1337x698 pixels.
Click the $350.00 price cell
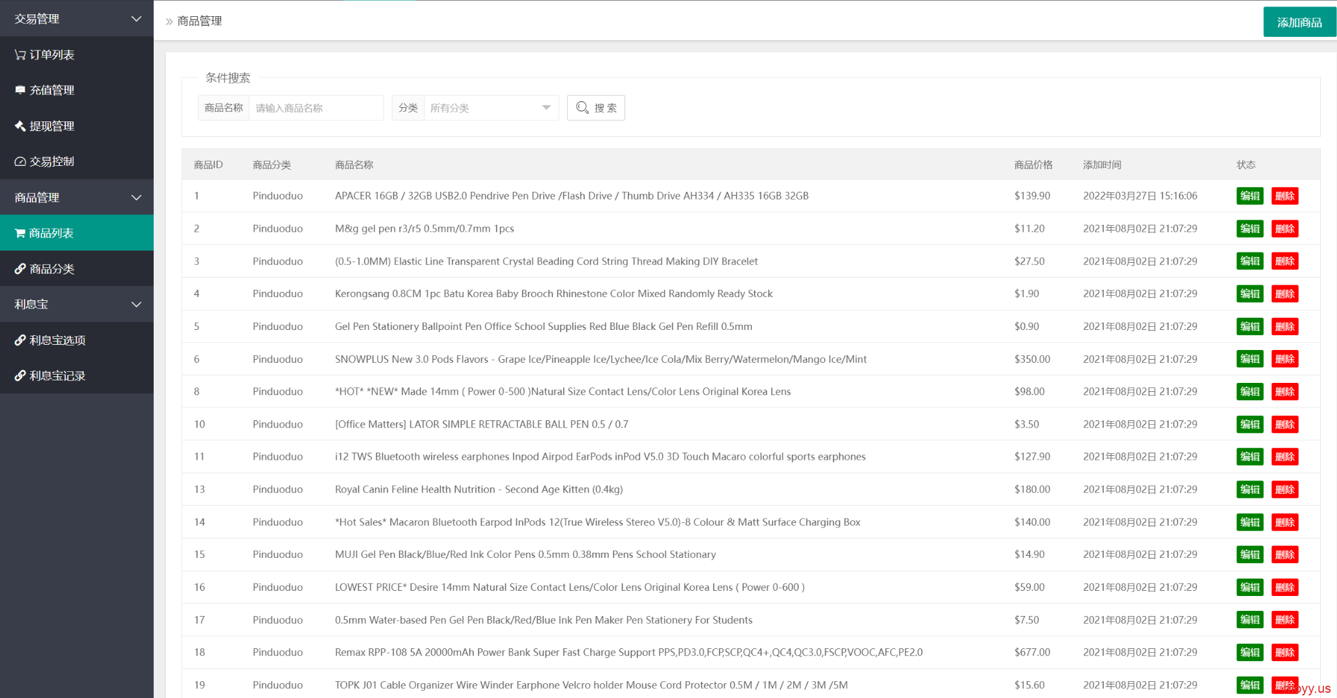1032,359
